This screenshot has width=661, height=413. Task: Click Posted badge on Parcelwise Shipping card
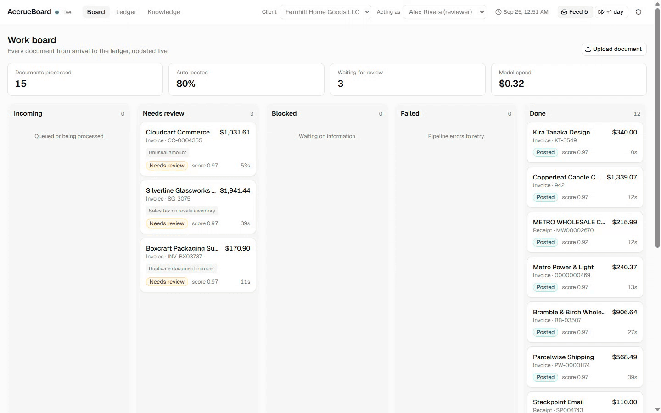[x=545, y=377]
